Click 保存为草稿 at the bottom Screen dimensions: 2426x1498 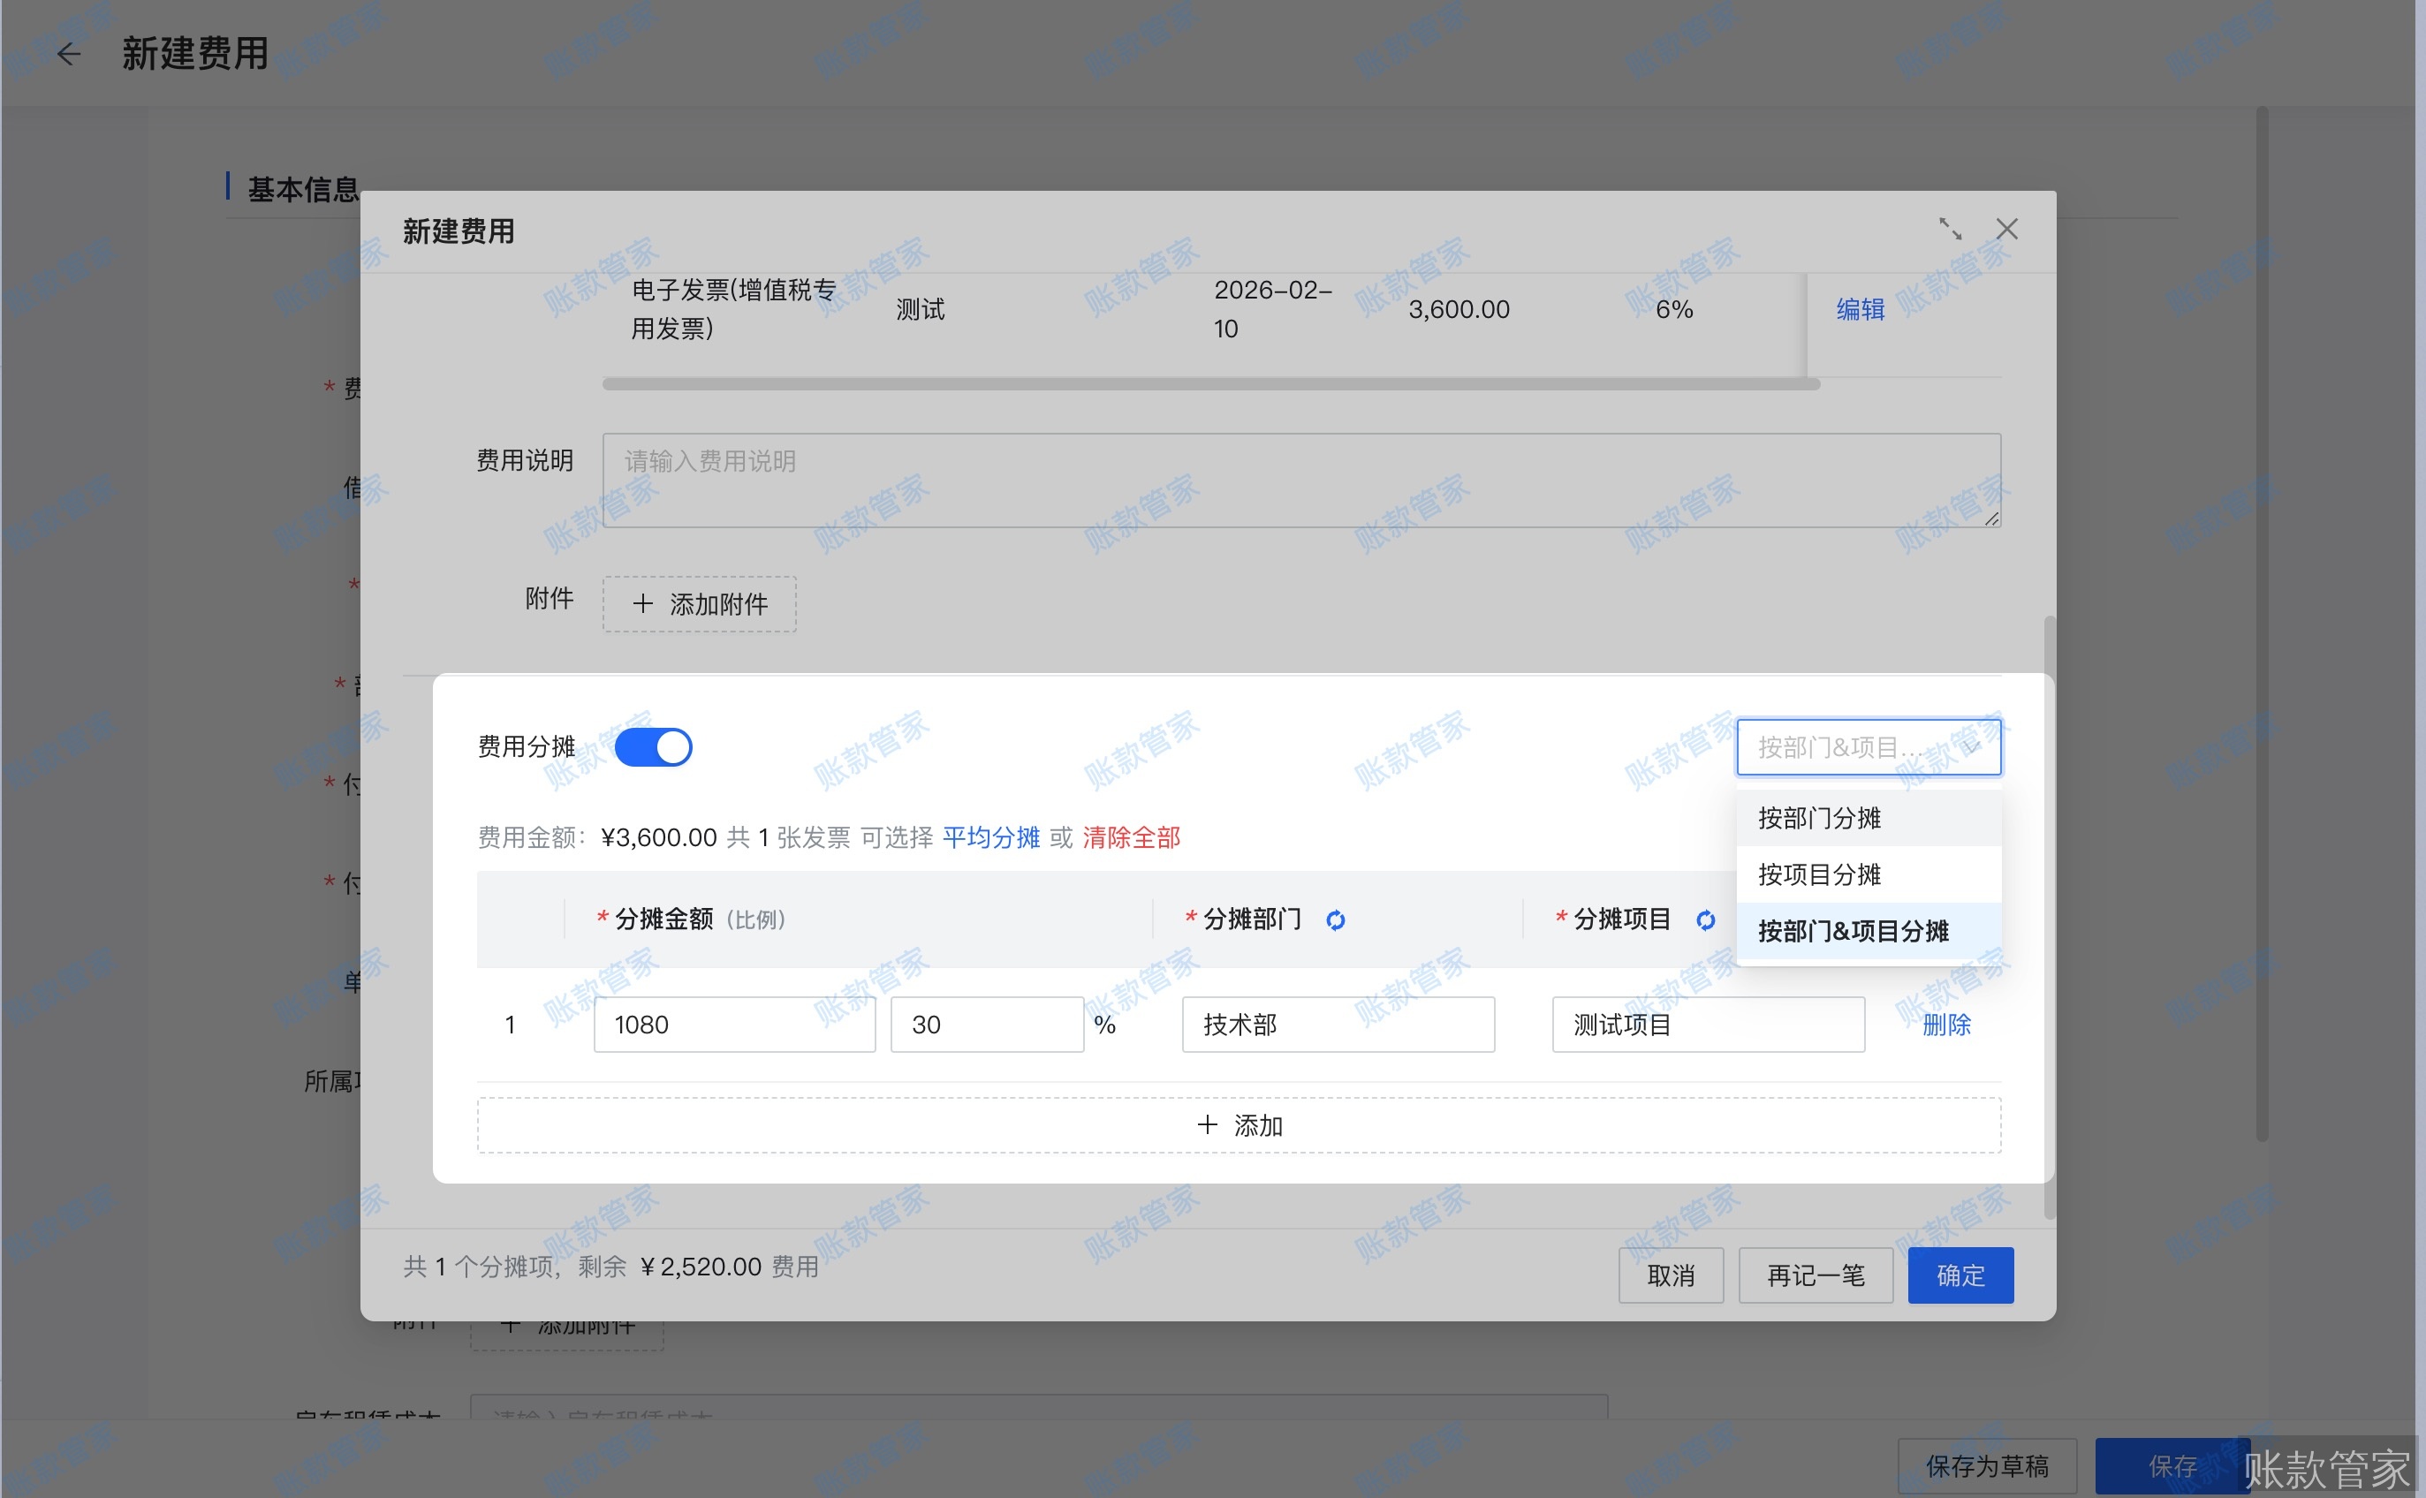coord(1986,1464)
